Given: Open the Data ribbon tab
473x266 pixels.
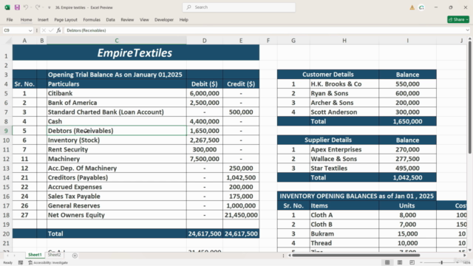Looking at the screenshot, I should (110, 20).
